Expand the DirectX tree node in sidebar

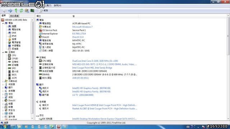3,101
